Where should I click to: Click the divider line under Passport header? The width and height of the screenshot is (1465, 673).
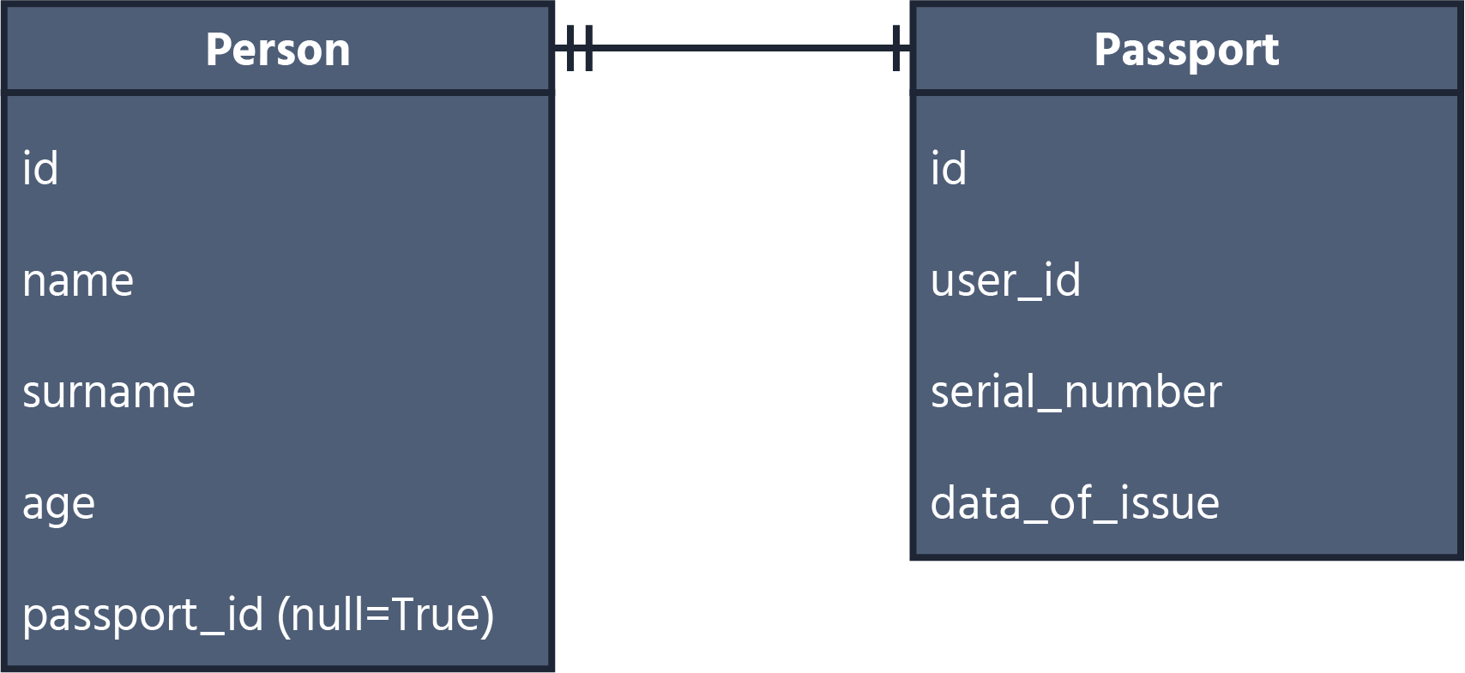click(x=1186, y=92)
